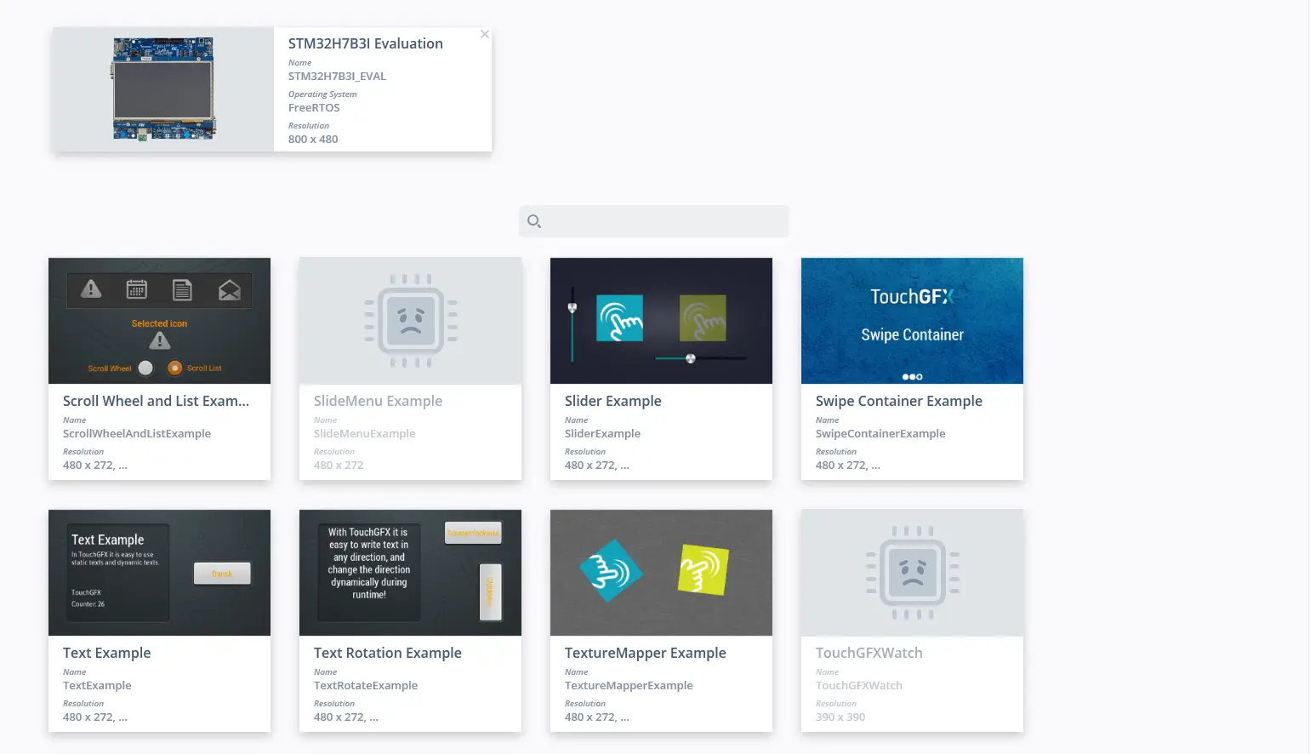Click the sad chip icon on SlideMenu Example

tap(411, 321)
